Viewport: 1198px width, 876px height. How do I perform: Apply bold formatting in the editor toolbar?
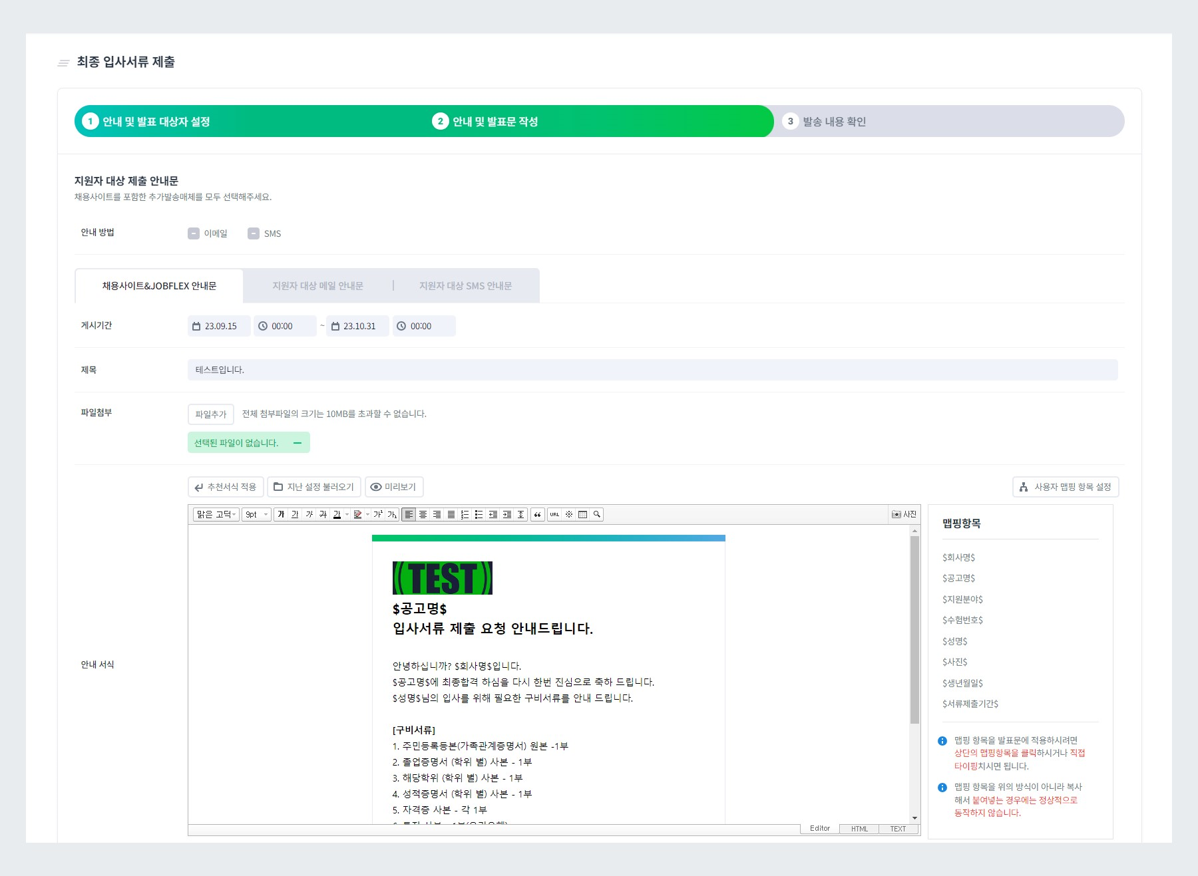point(282,513)
